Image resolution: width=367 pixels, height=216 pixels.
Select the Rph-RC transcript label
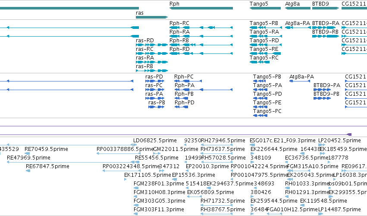tap(179, 23)
